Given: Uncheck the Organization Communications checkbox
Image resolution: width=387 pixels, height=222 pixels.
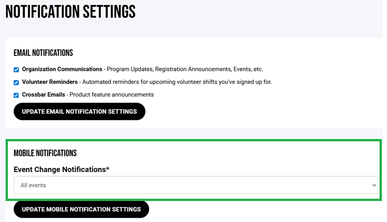Looking at the screenshot, I should (x=16, y=69).
